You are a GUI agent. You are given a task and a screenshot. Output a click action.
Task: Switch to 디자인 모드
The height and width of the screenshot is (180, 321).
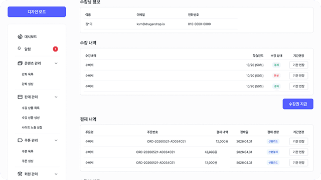tap(37, 12)
